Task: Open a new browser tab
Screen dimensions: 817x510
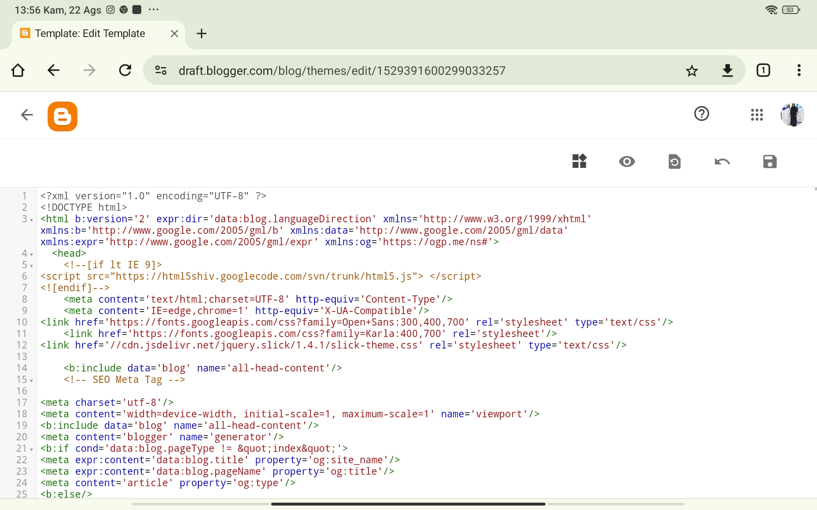Action: tap(202, 34)
